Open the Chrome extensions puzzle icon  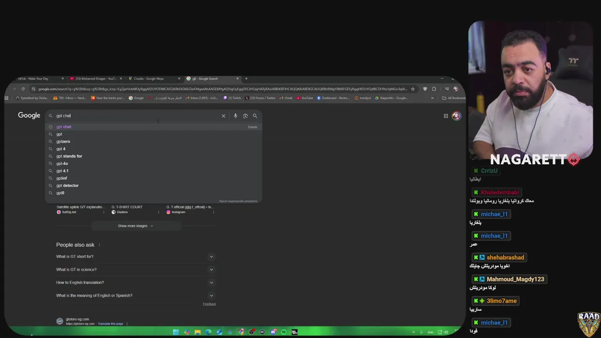pos(434,89)
